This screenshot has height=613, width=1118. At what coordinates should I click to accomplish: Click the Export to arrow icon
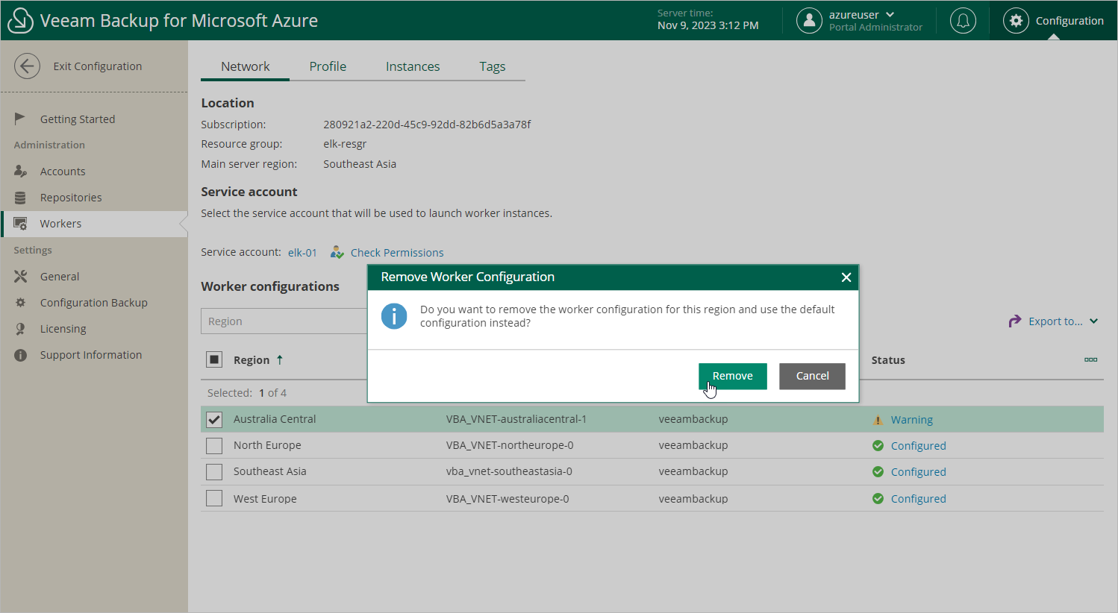(x=1014, y=321)
